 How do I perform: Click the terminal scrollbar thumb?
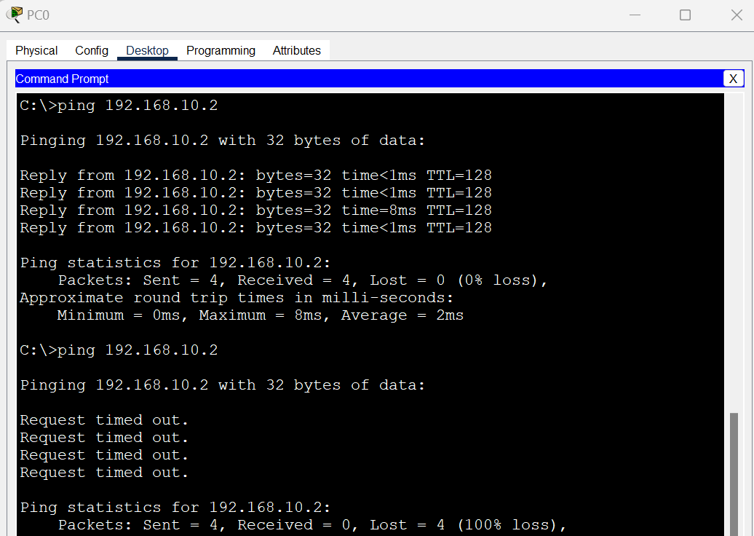coord(734,474)
